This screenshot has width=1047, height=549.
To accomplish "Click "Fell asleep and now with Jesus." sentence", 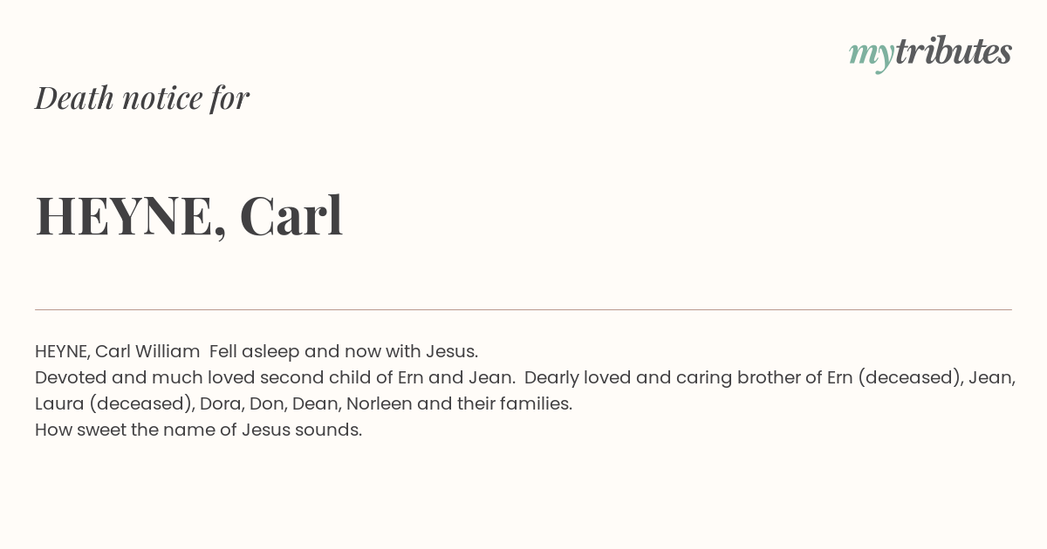I will point(344,351).
